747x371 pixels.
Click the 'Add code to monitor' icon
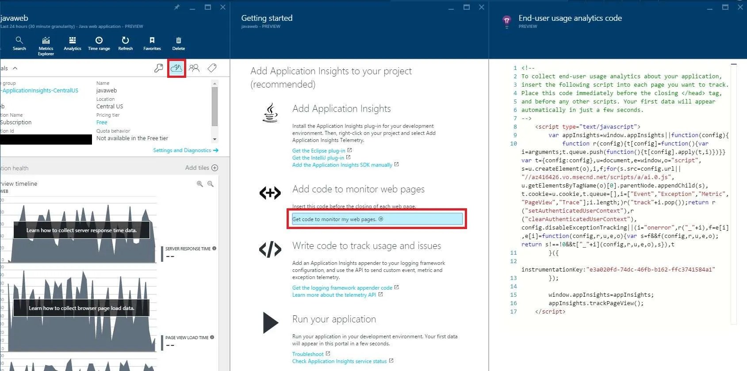click(270, 193)
